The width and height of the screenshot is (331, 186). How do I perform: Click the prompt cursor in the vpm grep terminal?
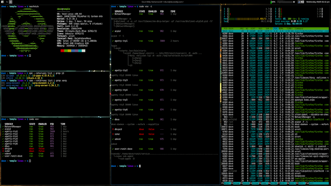click(x=30, y=88)
